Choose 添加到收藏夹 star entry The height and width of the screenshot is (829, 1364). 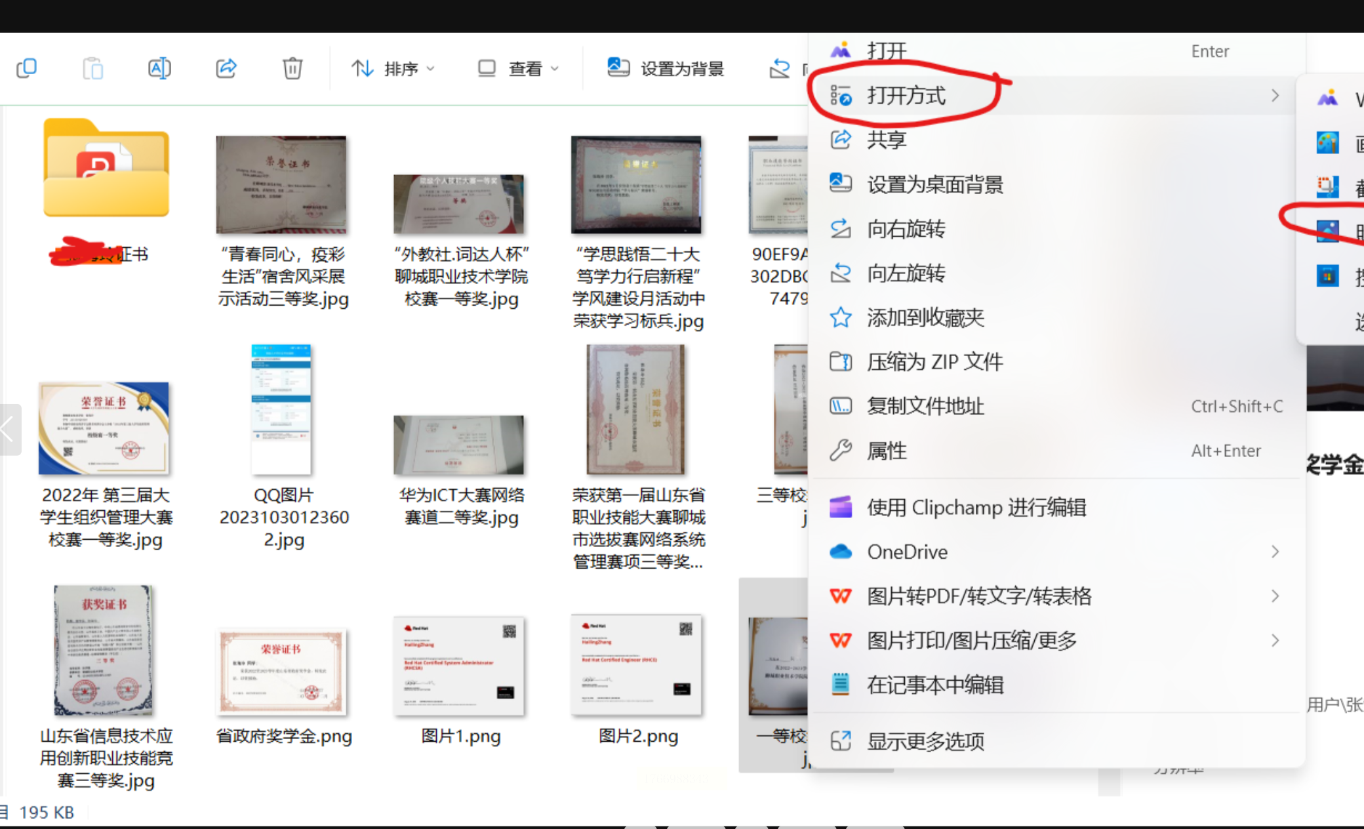point(925,317)
